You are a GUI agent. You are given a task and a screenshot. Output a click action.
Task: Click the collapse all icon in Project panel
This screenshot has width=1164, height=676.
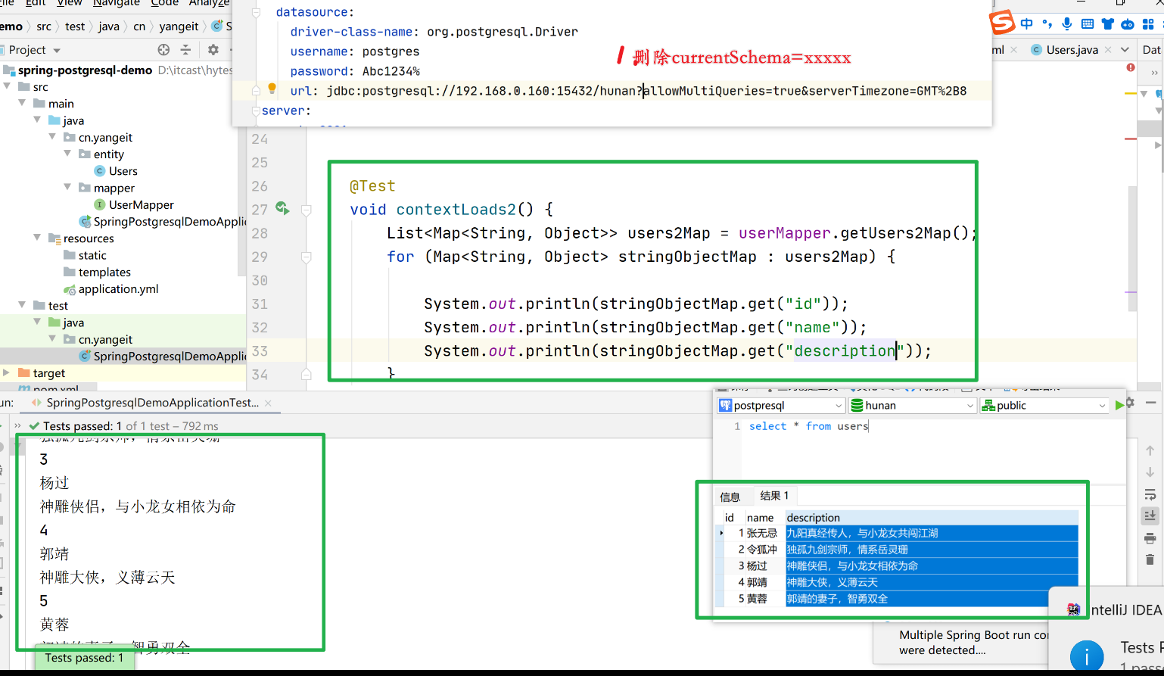185,50
